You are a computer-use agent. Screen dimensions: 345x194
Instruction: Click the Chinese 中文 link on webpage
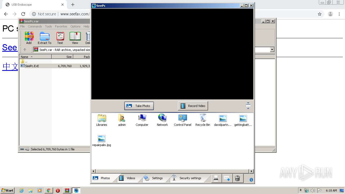click(x=10, y=66)
